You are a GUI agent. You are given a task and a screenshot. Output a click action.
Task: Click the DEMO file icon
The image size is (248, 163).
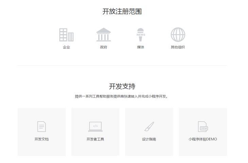click(x=203, y=127)
